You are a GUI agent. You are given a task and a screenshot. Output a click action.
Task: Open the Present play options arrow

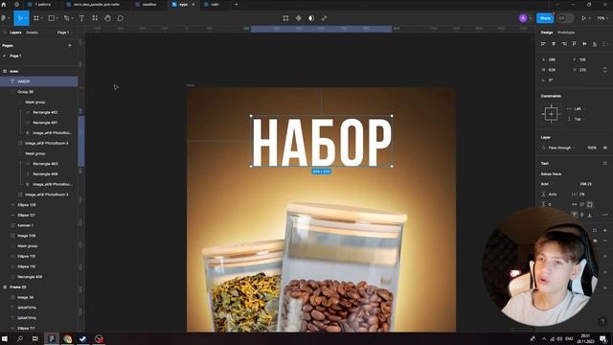tap(590, 18)
